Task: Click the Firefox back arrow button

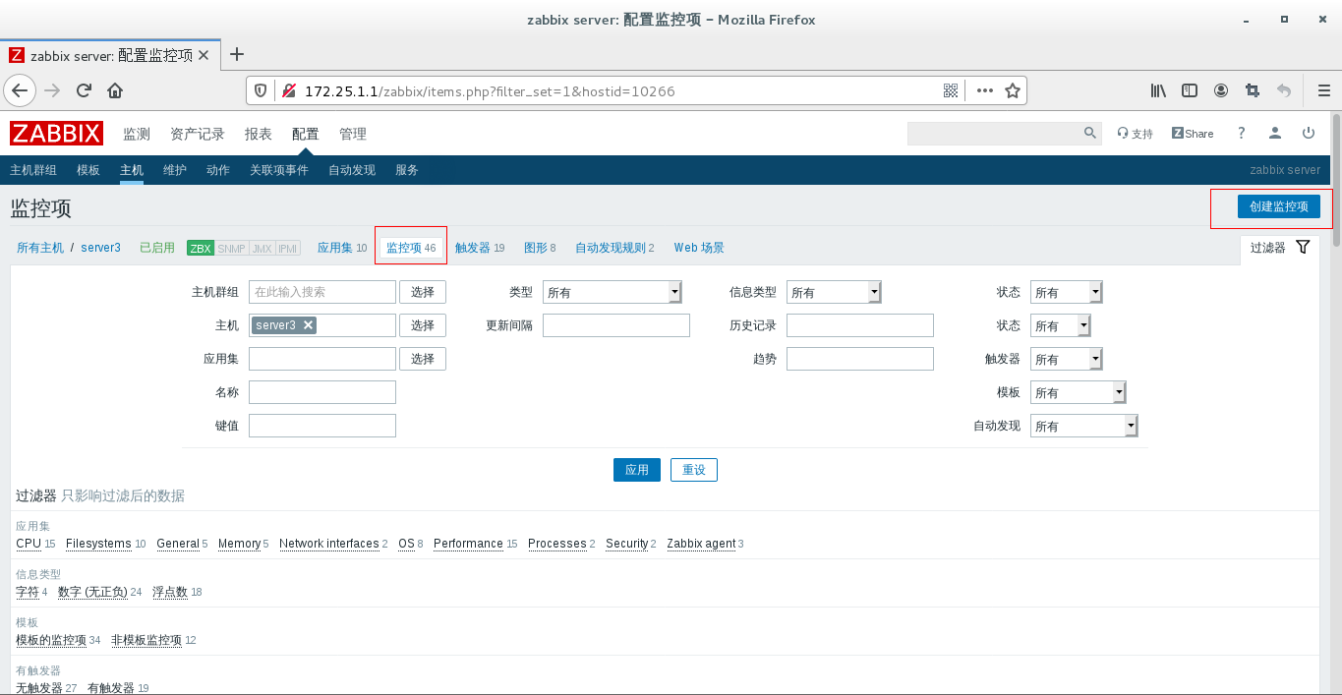Action: coord(20,90)
